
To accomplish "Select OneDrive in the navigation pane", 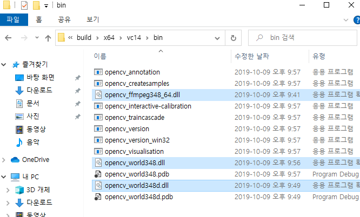I will (36, 159).
